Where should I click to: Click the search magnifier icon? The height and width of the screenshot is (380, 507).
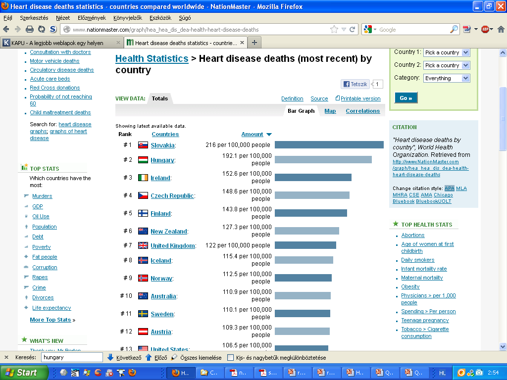click(454, 29)
